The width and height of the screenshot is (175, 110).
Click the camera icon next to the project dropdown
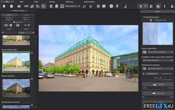click(x=62, y=6)
